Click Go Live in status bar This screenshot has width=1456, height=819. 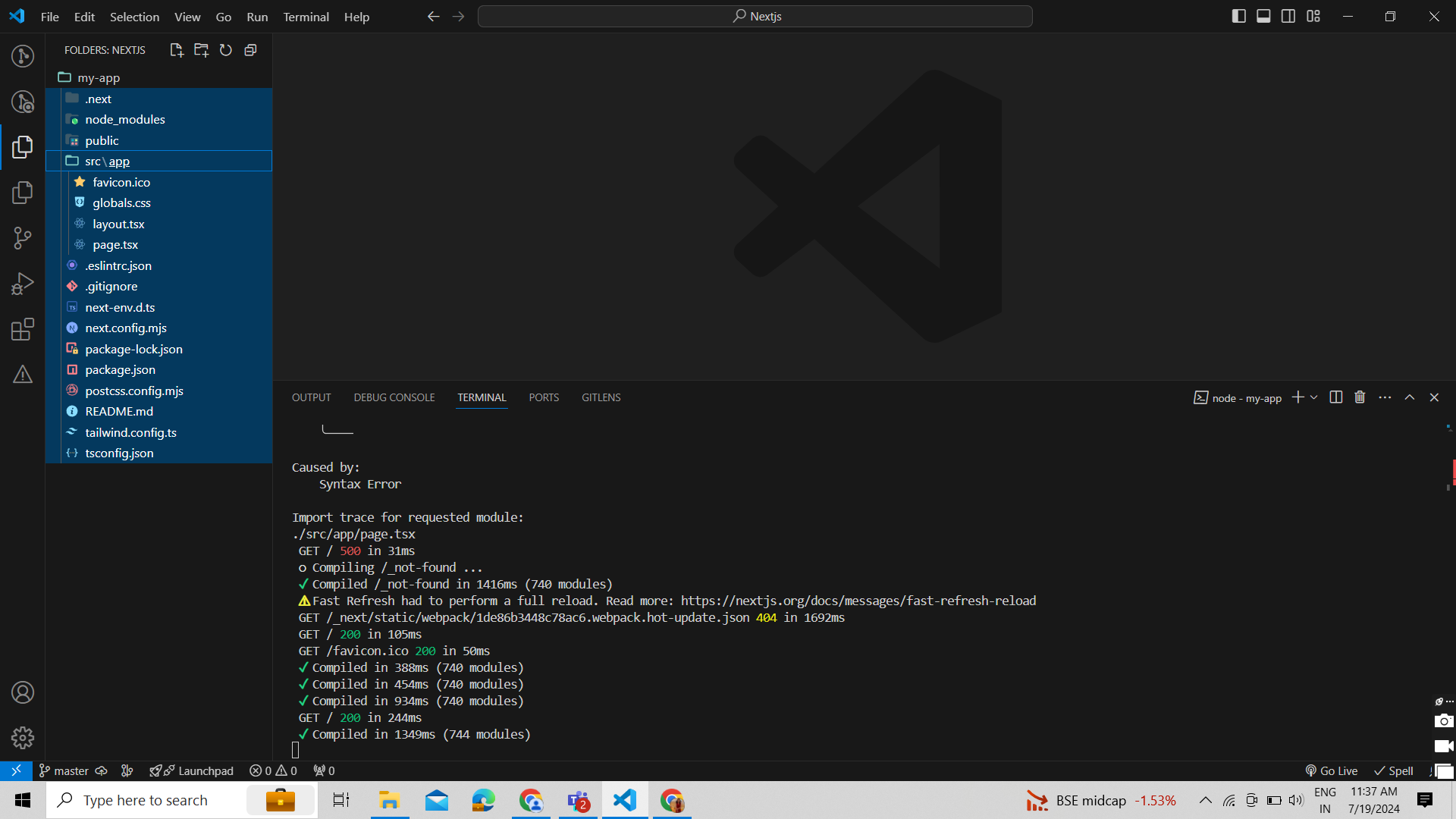(x=1331, y=770)
